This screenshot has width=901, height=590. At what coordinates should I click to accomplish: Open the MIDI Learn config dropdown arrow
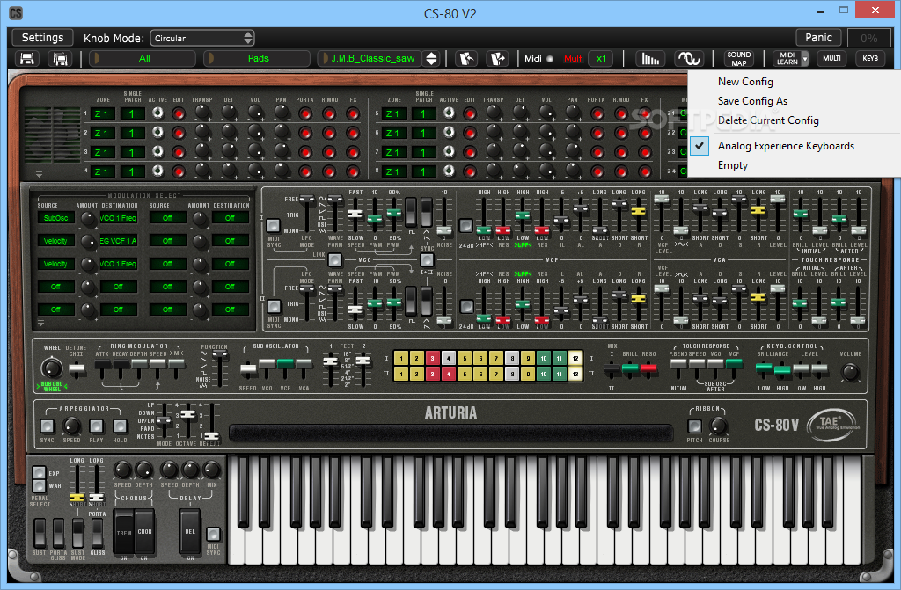(805, 59)
